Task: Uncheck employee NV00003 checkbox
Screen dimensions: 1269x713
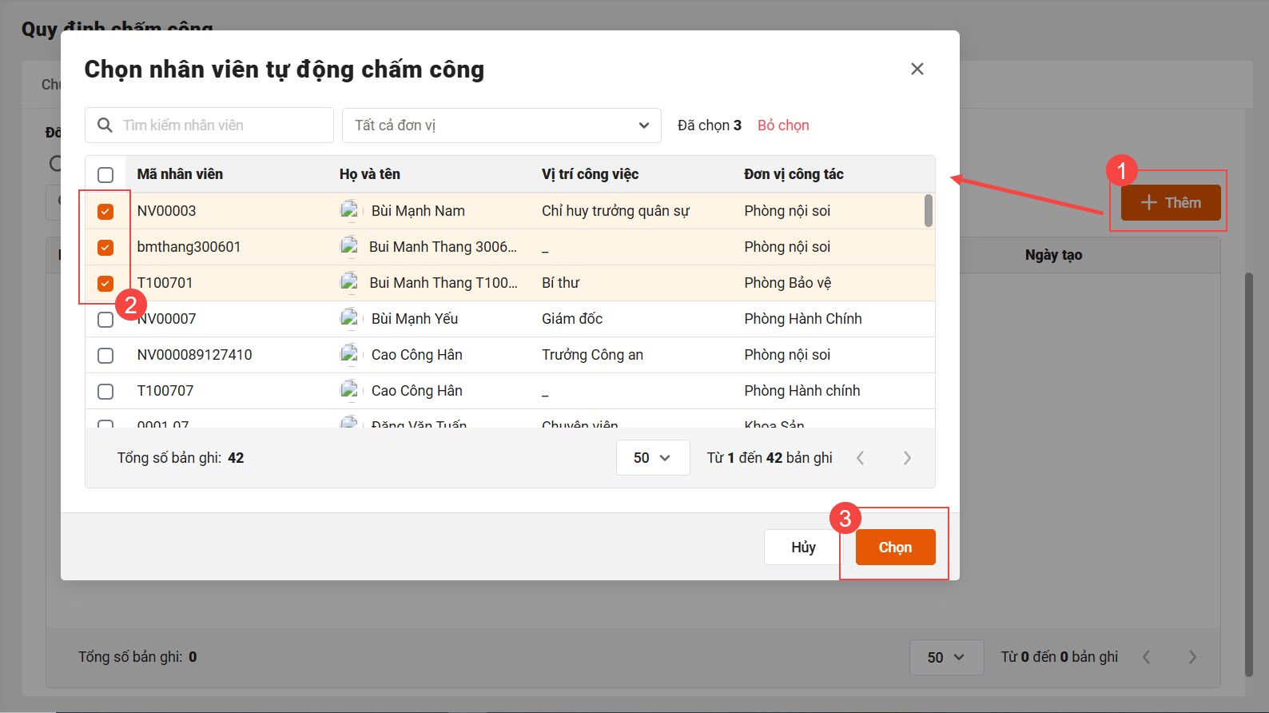Action: (105, 212)
